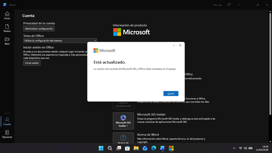Open the help question mark icon
Screen dimensions: 272x153
coord(239,5)
